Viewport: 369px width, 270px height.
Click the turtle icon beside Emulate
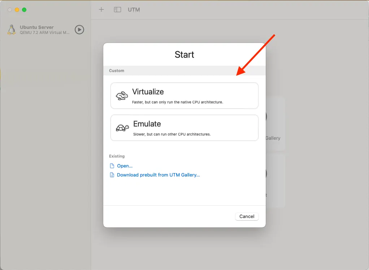[x=122, y=128]
